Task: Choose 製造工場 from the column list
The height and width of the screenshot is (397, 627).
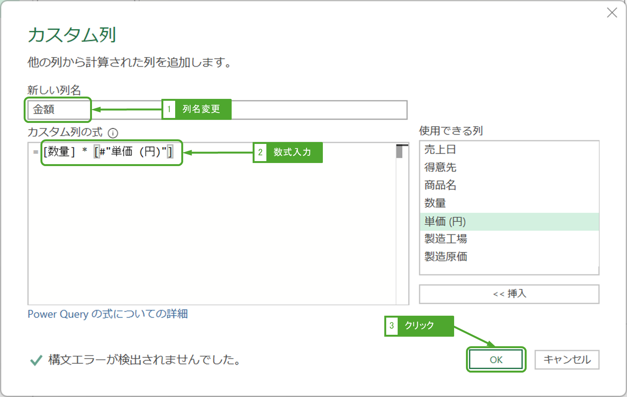Action: [x=446, y=239]
